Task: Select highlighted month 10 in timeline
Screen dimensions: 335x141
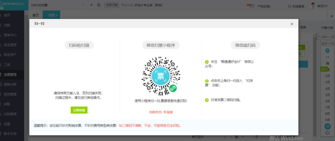Action: (x=327, y=126)
